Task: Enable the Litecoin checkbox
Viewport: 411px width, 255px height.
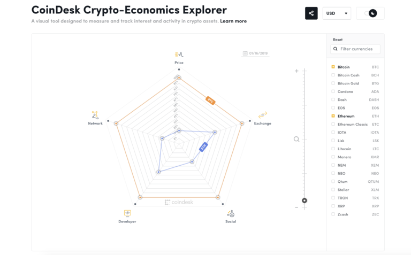Action: [x=333, y=149]
